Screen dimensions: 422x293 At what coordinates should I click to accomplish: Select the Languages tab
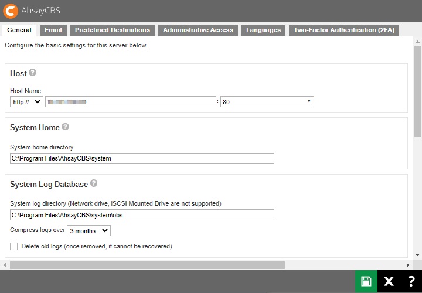click(263, 30)
